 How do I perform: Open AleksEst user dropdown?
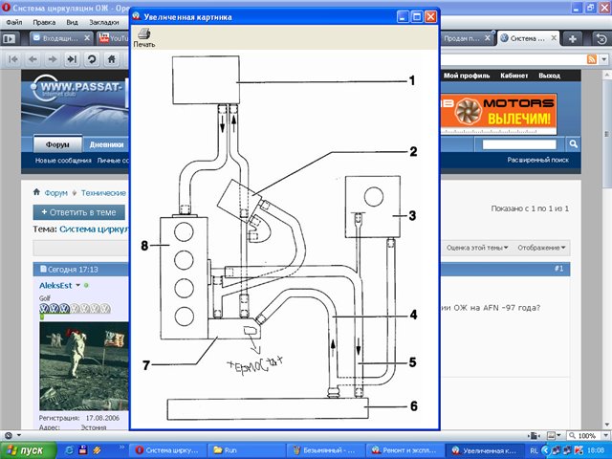pyautogui.click(x=77, y=285)
